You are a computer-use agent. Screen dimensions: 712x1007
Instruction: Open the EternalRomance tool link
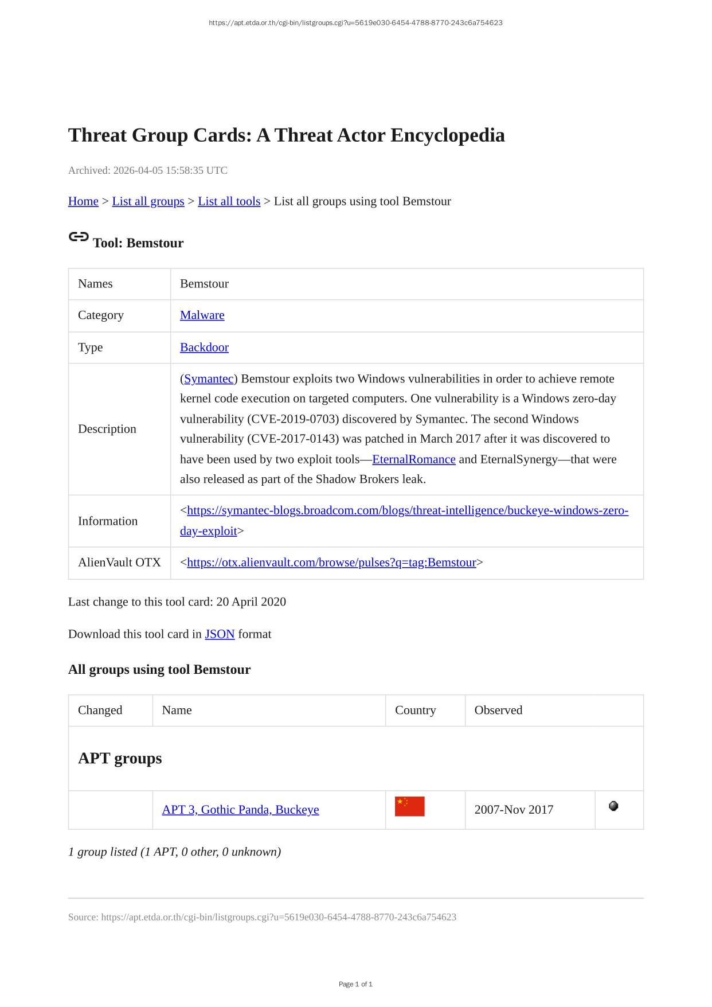tap(413, 459)
